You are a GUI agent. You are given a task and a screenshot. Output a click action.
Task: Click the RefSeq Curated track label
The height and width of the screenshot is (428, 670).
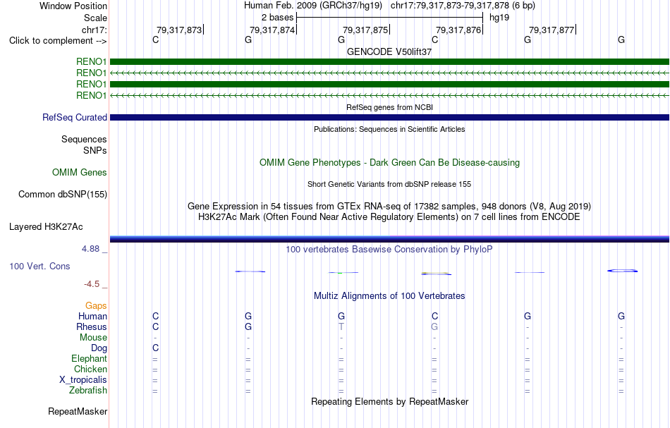point(75,118)
